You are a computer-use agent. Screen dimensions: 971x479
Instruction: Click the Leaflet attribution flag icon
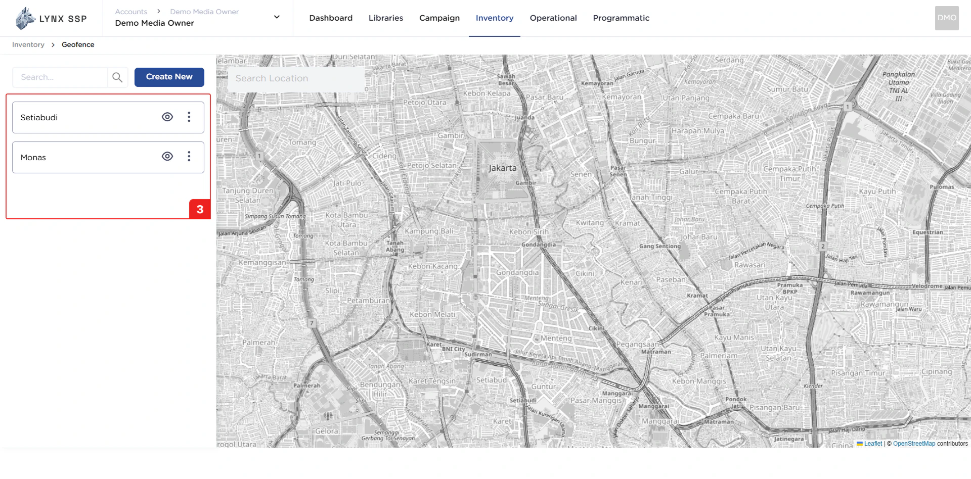pos(860,444)
